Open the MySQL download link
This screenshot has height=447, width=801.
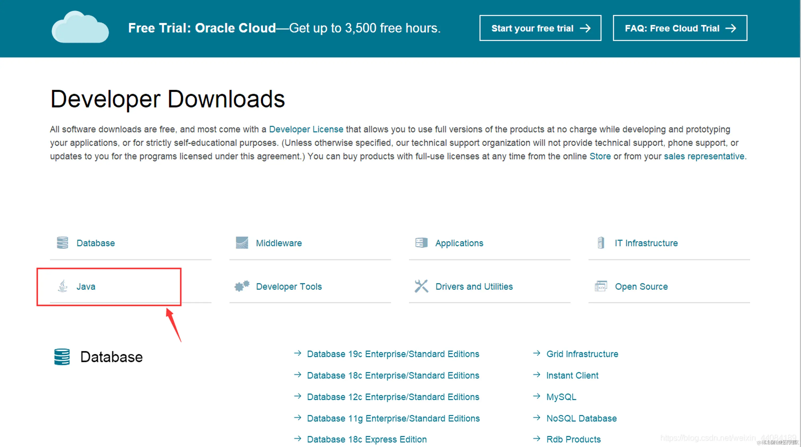pyautogui.click(x=561, y=397)
